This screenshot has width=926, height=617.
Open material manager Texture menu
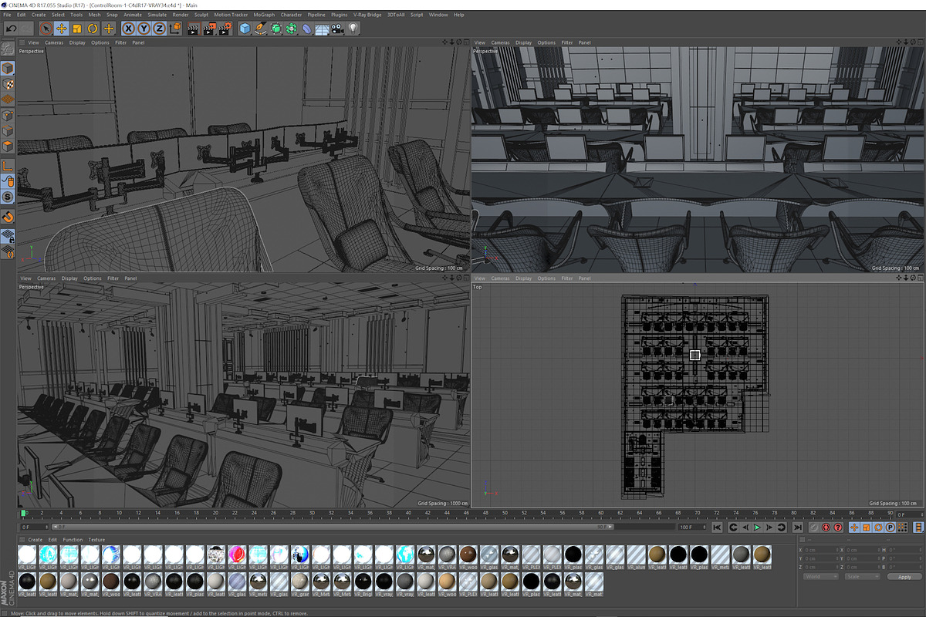(96, 540)
